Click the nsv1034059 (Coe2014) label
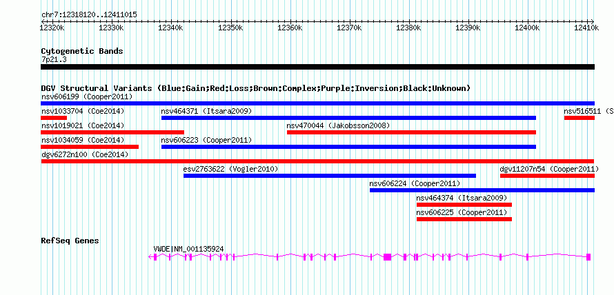This screenshot has width=614, height=295. tap(83, 140)
